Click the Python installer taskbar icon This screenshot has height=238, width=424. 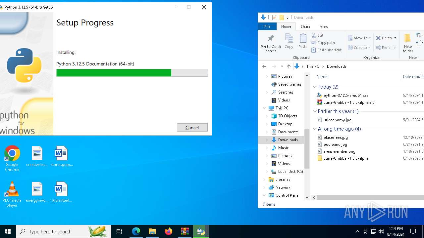[201, 231]
